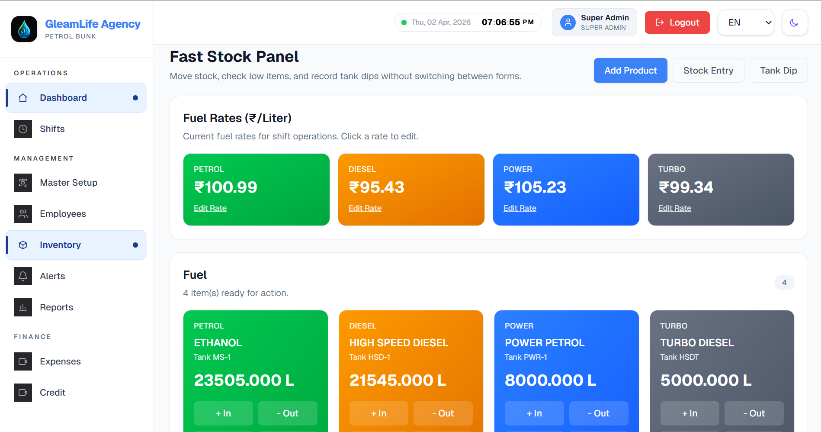Click the Expenses sidebar icon
821x432 pixels.
click(23, 361)
